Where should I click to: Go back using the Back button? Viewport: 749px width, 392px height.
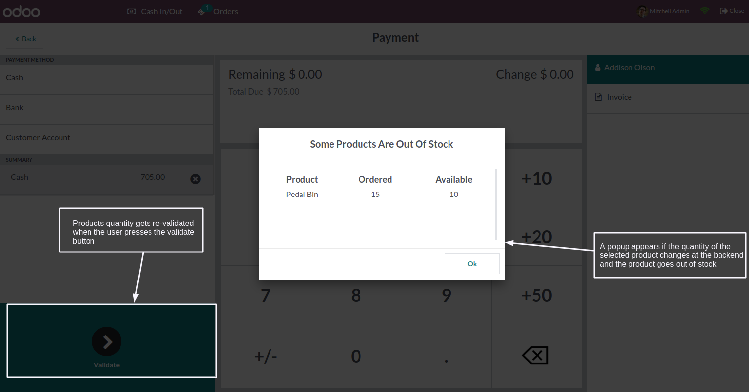[x=25, y=39]
